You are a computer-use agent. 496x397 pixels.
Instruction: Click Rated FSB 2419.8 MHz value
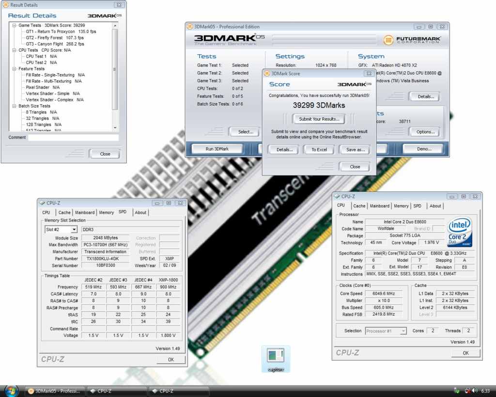tap(384, 314)
